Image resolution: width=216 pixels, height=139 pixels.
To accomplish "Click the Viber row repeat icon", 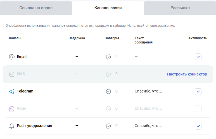I will (x=108, y=109).
